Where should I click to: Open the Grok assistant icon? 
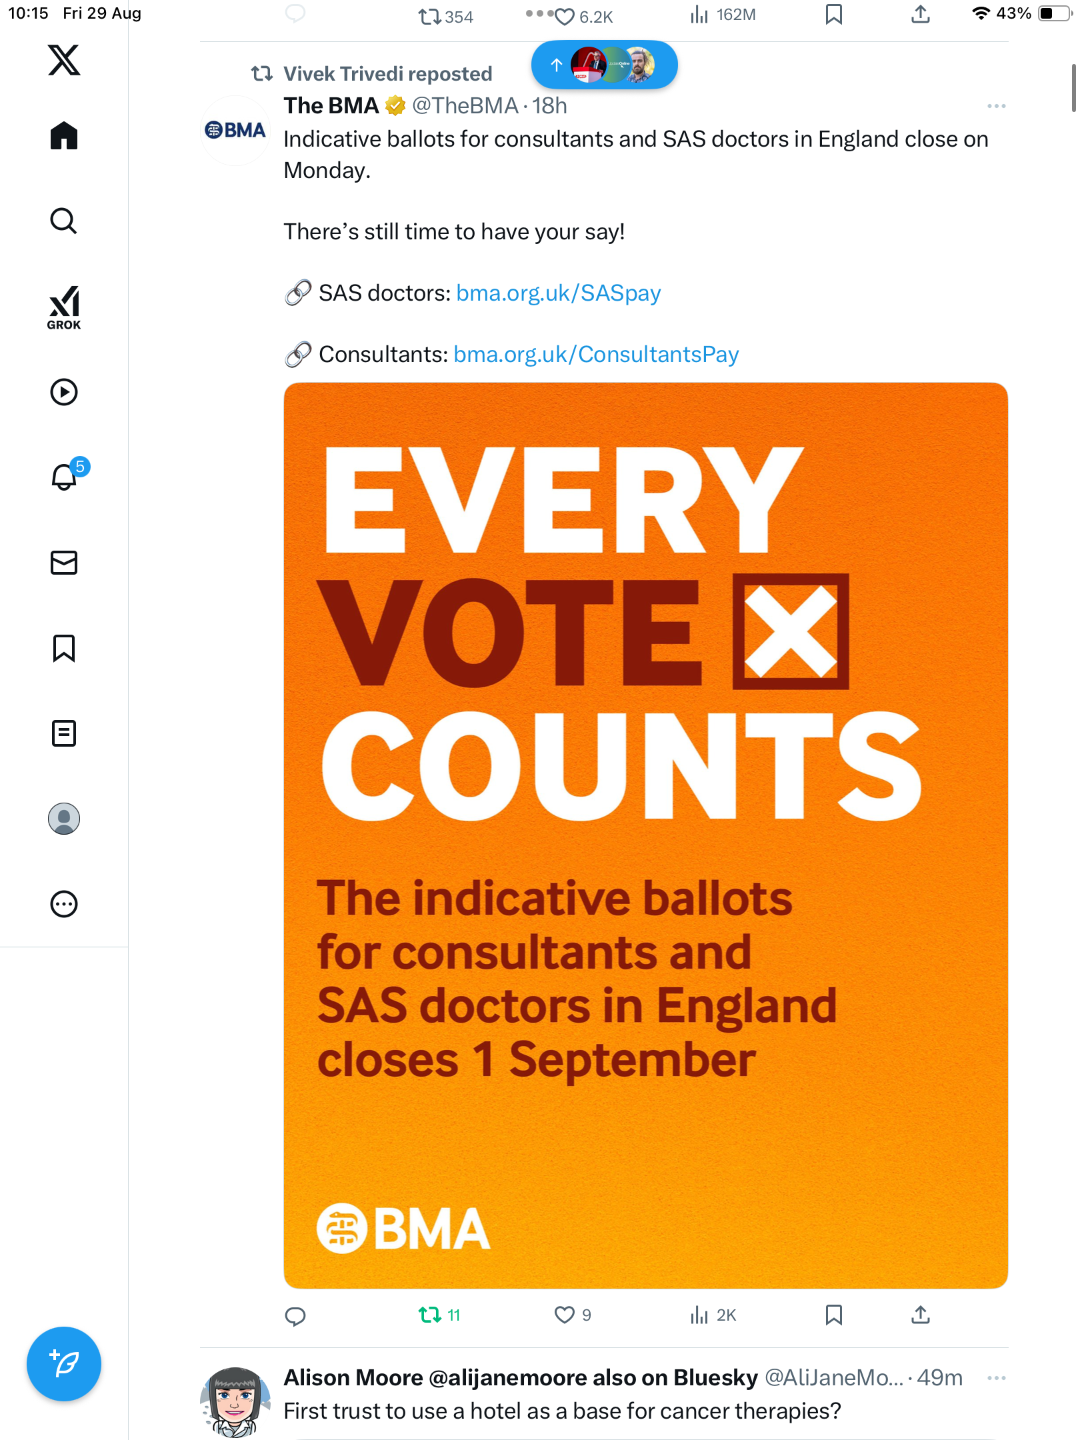tap(64, 307)
